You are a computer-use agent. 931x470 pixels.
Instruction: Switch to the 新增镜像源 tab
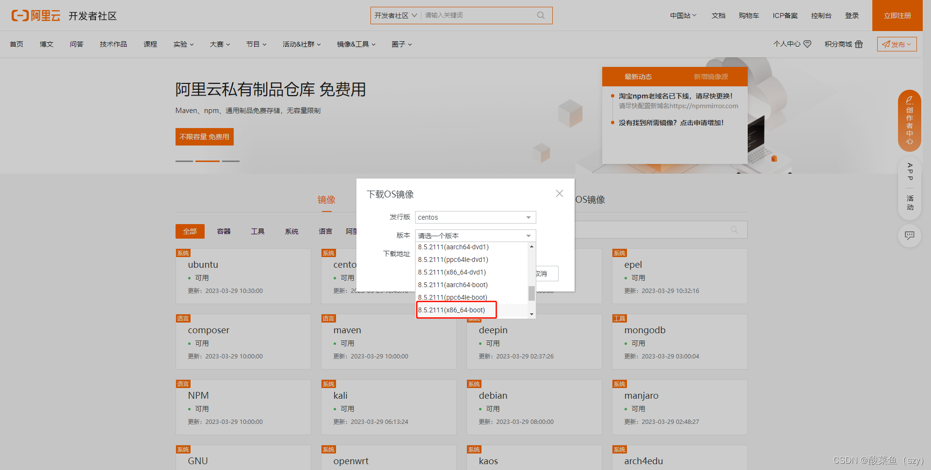click(711, 77)
